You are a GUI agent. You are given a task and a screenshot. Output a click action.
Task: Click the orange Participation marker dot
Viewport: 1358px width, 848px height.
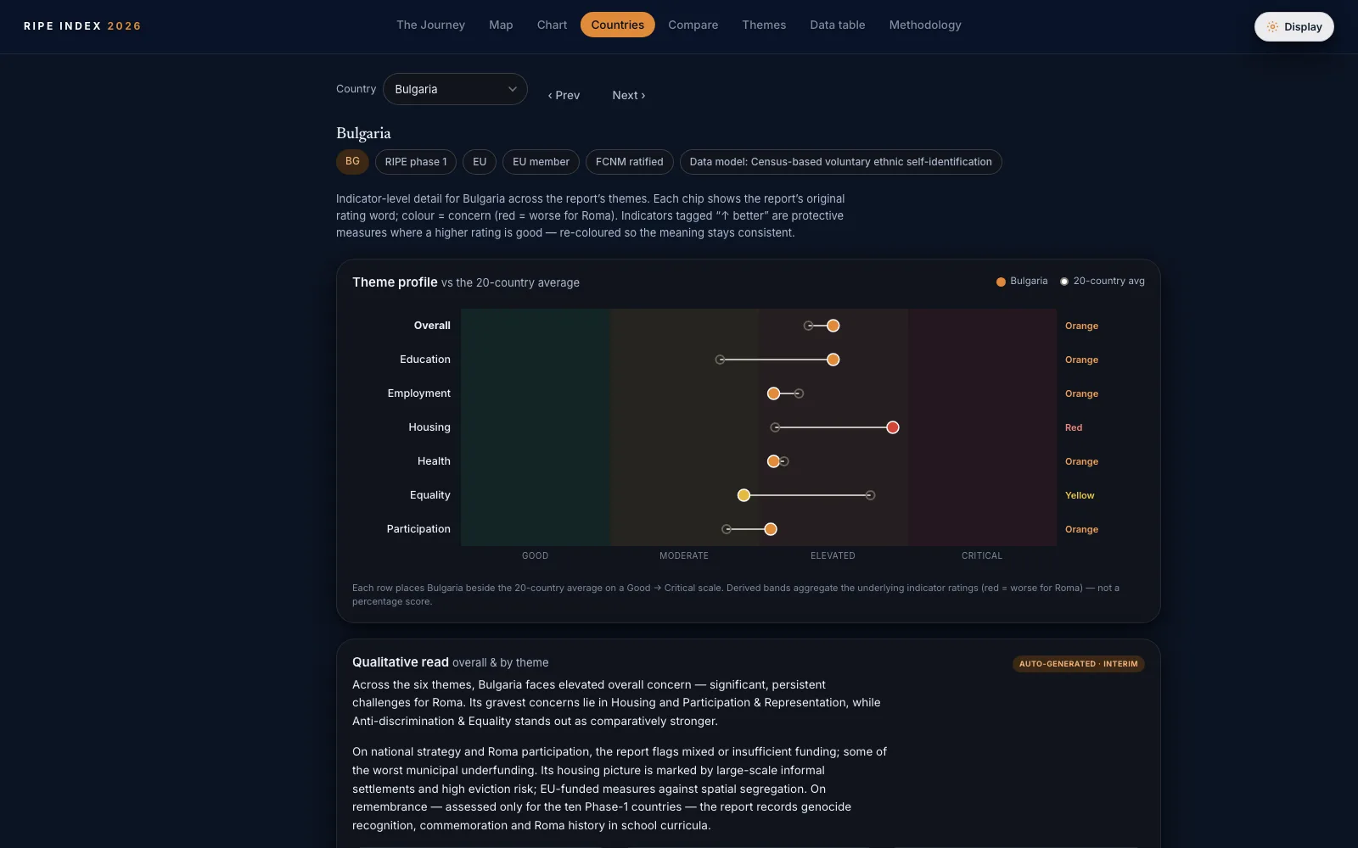click(770, 529)
